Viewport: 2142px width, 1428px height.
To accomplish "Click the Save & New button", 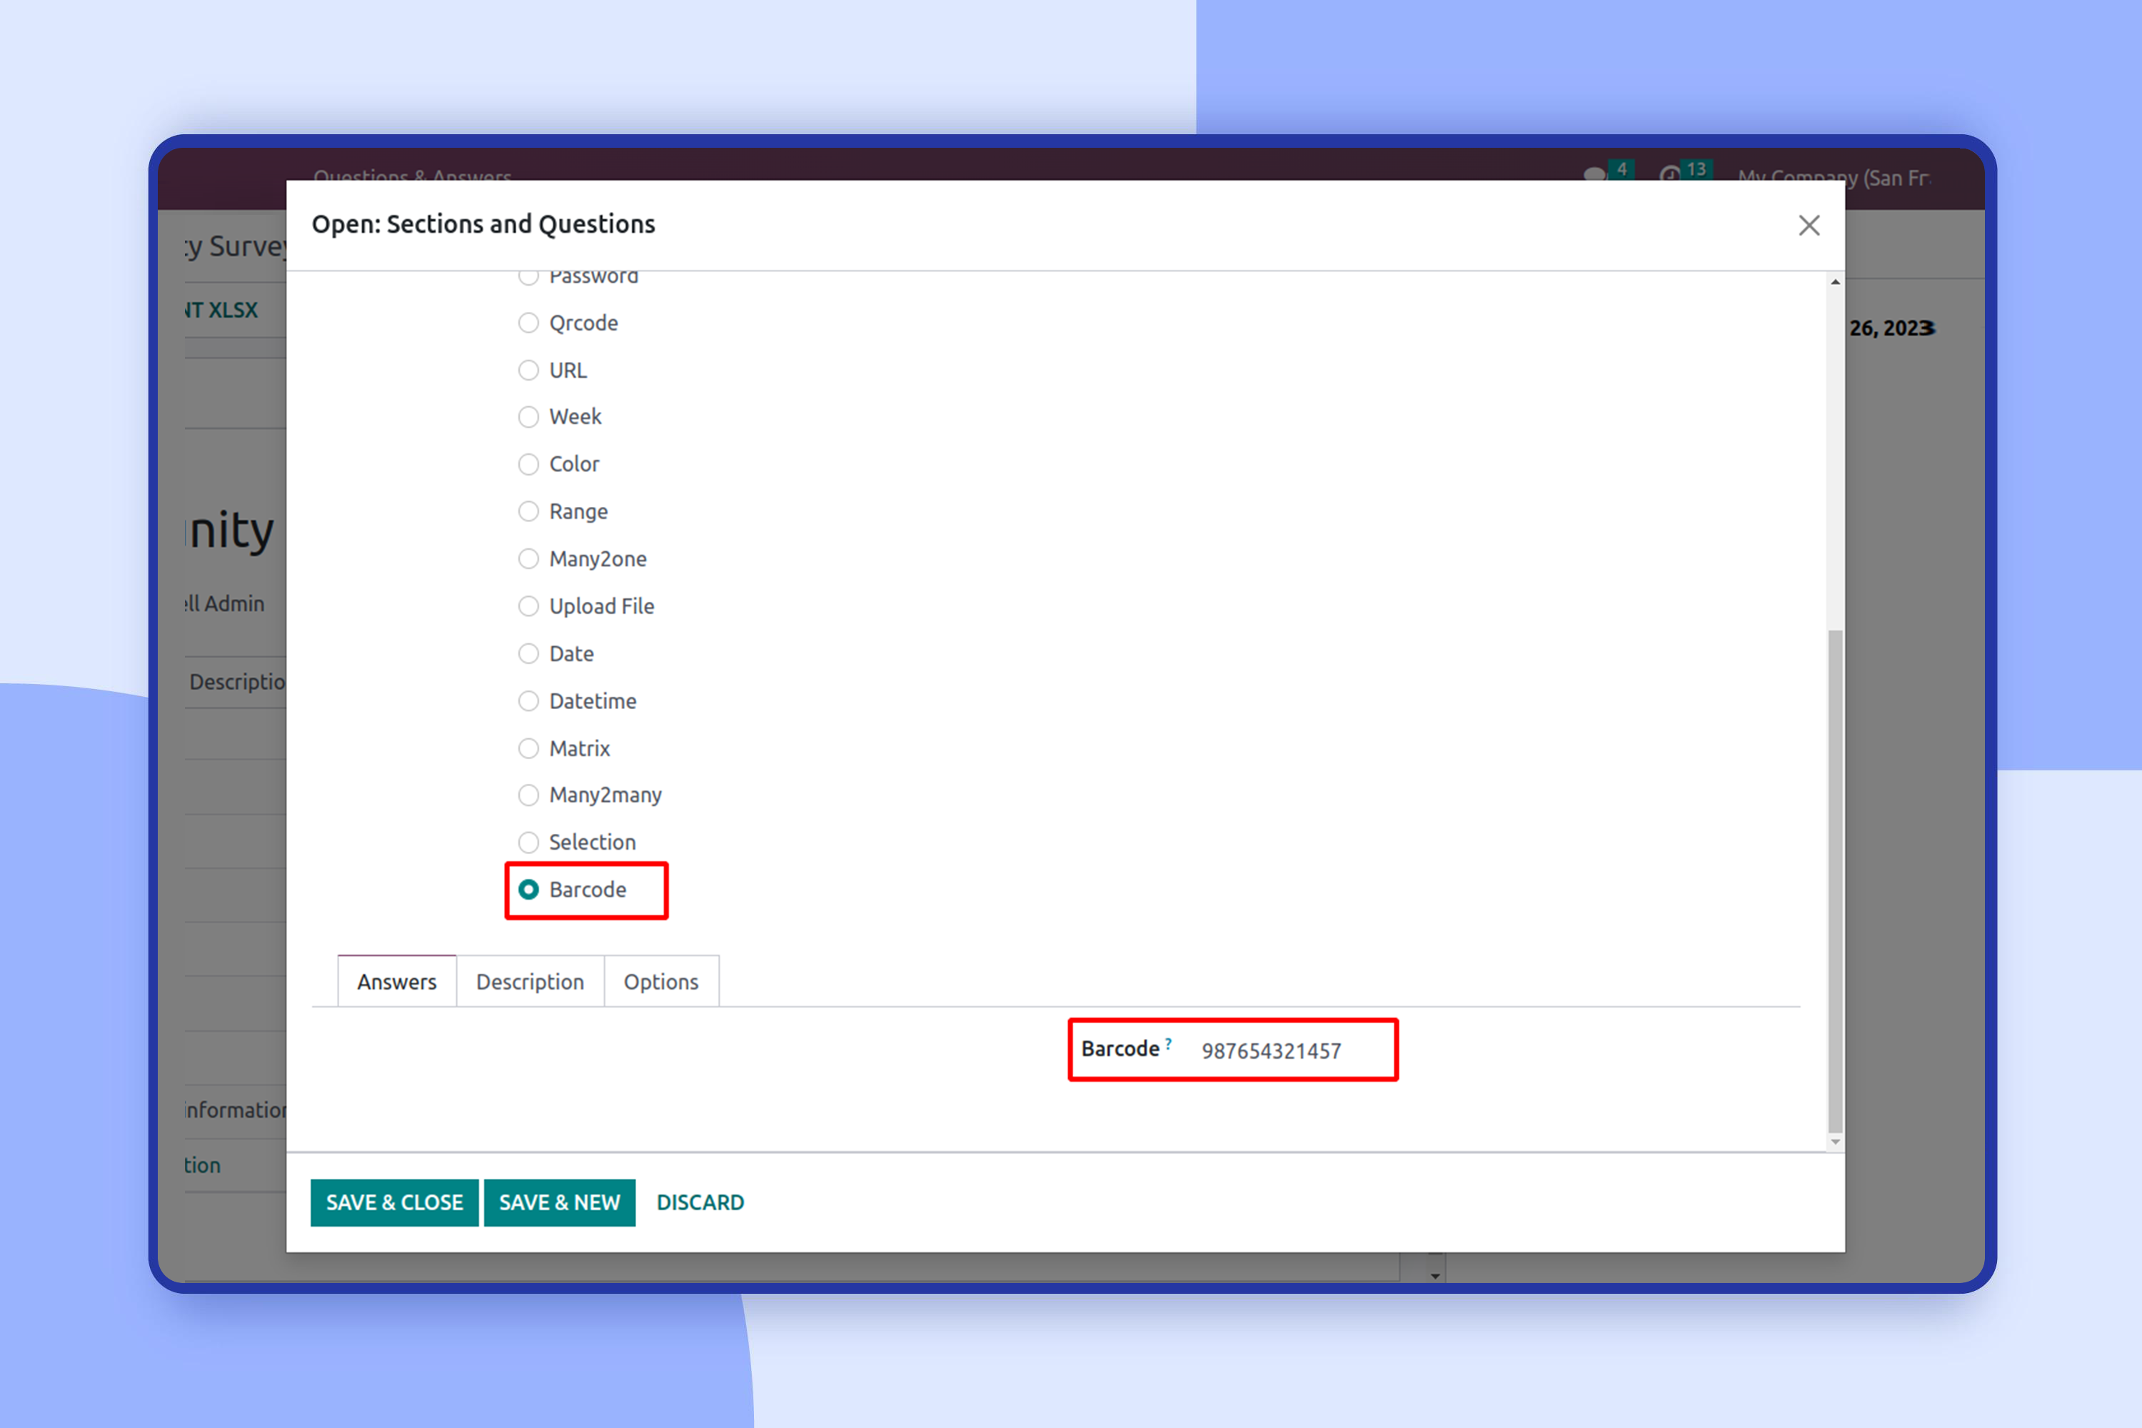I will 559,1202.
